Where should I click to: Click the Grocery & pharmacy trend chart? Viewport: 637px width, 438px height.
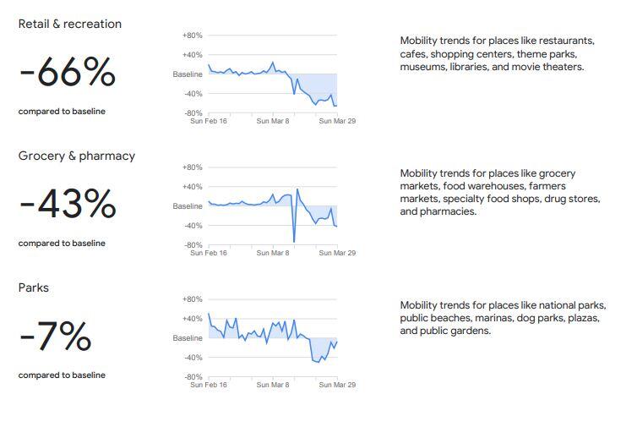pyautogui.click(x=272, y=208)
